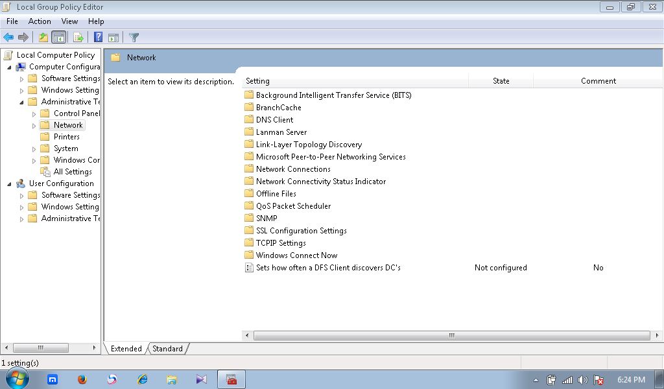664x389 pixels.
Task: Open the Network Connections folder
Action: pyautogui.click(x=293, y=169)
